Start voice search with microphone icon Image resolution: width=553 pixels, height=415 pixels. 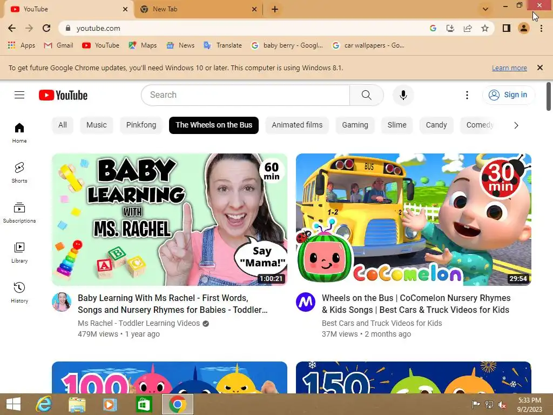tap(403, 95)
